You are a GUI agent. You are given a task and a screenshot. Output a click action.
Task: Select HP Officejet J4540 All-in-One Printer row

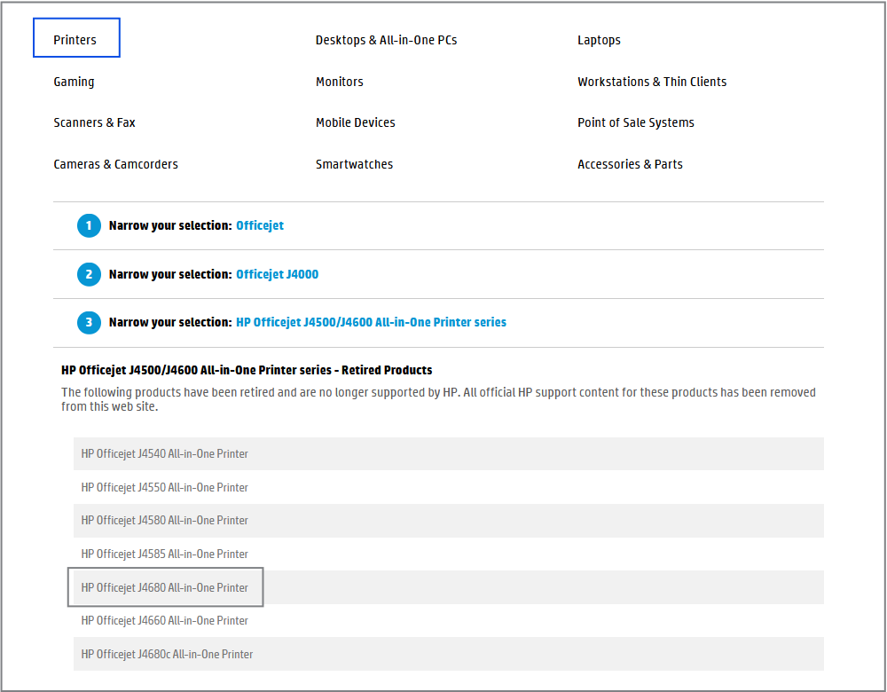(448, 453)
